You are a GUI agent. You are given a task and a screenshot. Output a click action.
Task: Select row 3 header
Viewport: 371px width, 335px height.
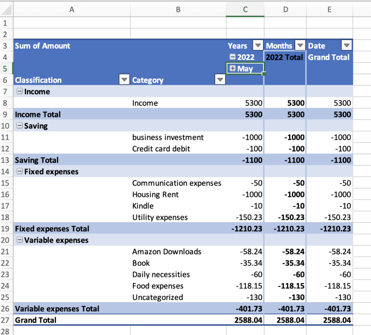tap(6, 46)
